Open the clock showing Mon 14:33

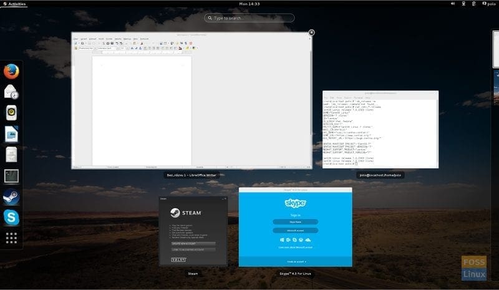249,4
